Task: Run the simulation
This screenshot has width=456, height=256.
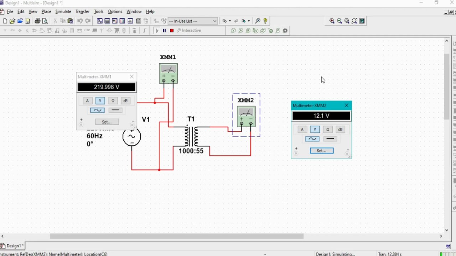Action: [157, 31]
